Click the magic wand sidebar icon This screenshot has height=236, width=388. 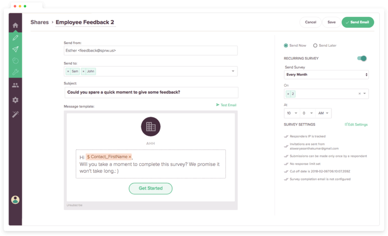[16, 114]
